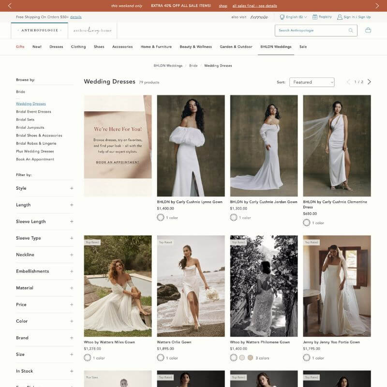Open the Shoes menu
This screenshot has height=387, width=387.
pos(99,46)
